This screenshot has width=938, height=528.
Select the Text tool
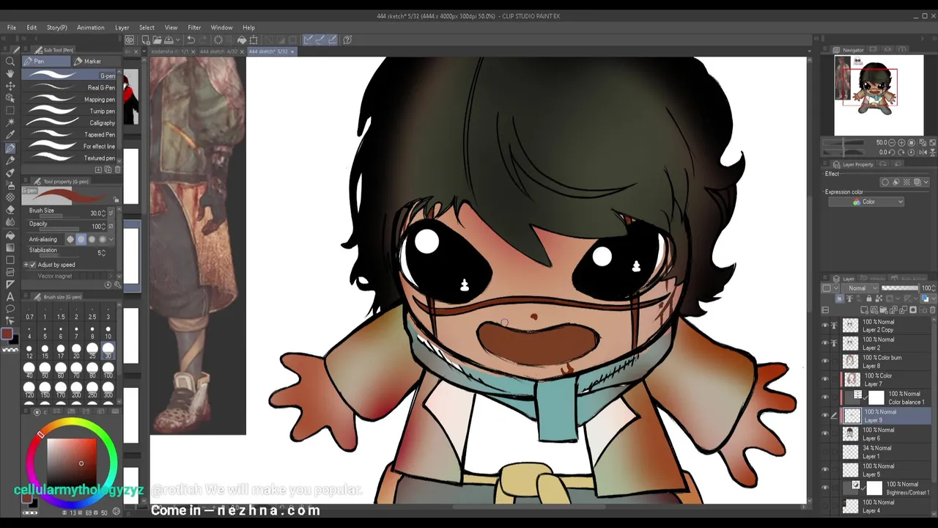tap(10, 296)
